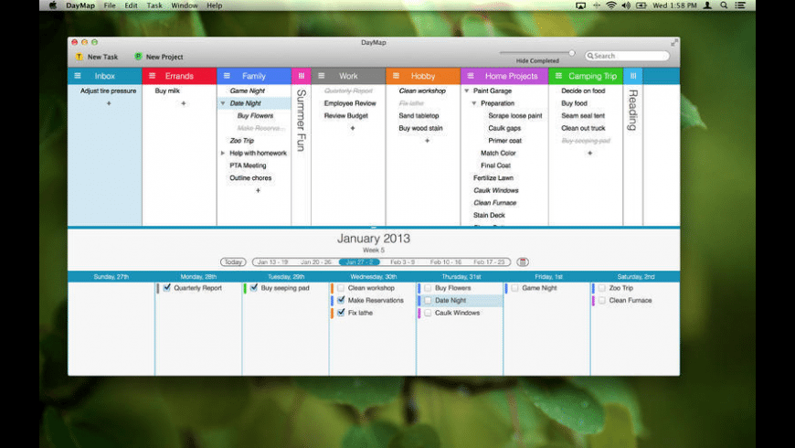This screenshot has width=795, height=448.
Task: Open the Inbox column list icon
Action: [78, 76]
